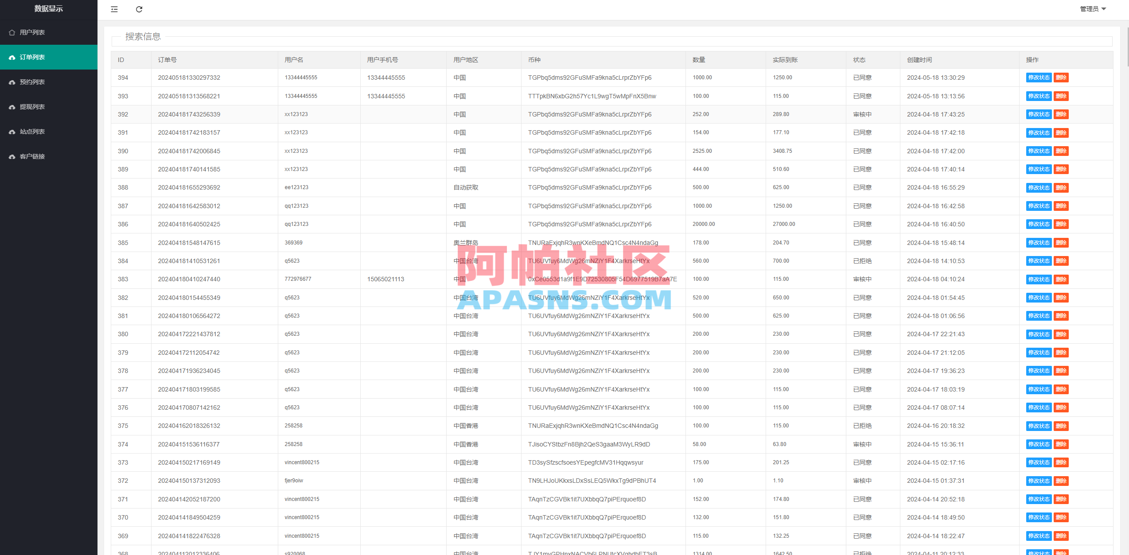Viewport: 1129px width, 555px height.
Task: Click 删除 on order ID 393
Action: pos(1061,96)
